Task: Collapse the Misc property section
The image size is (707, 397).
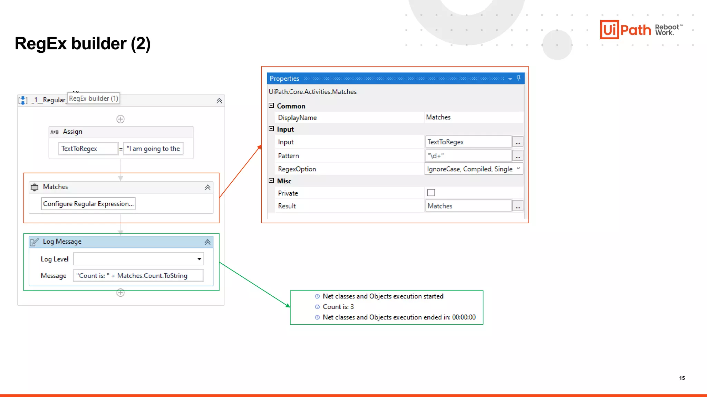Action: point(271,181)
